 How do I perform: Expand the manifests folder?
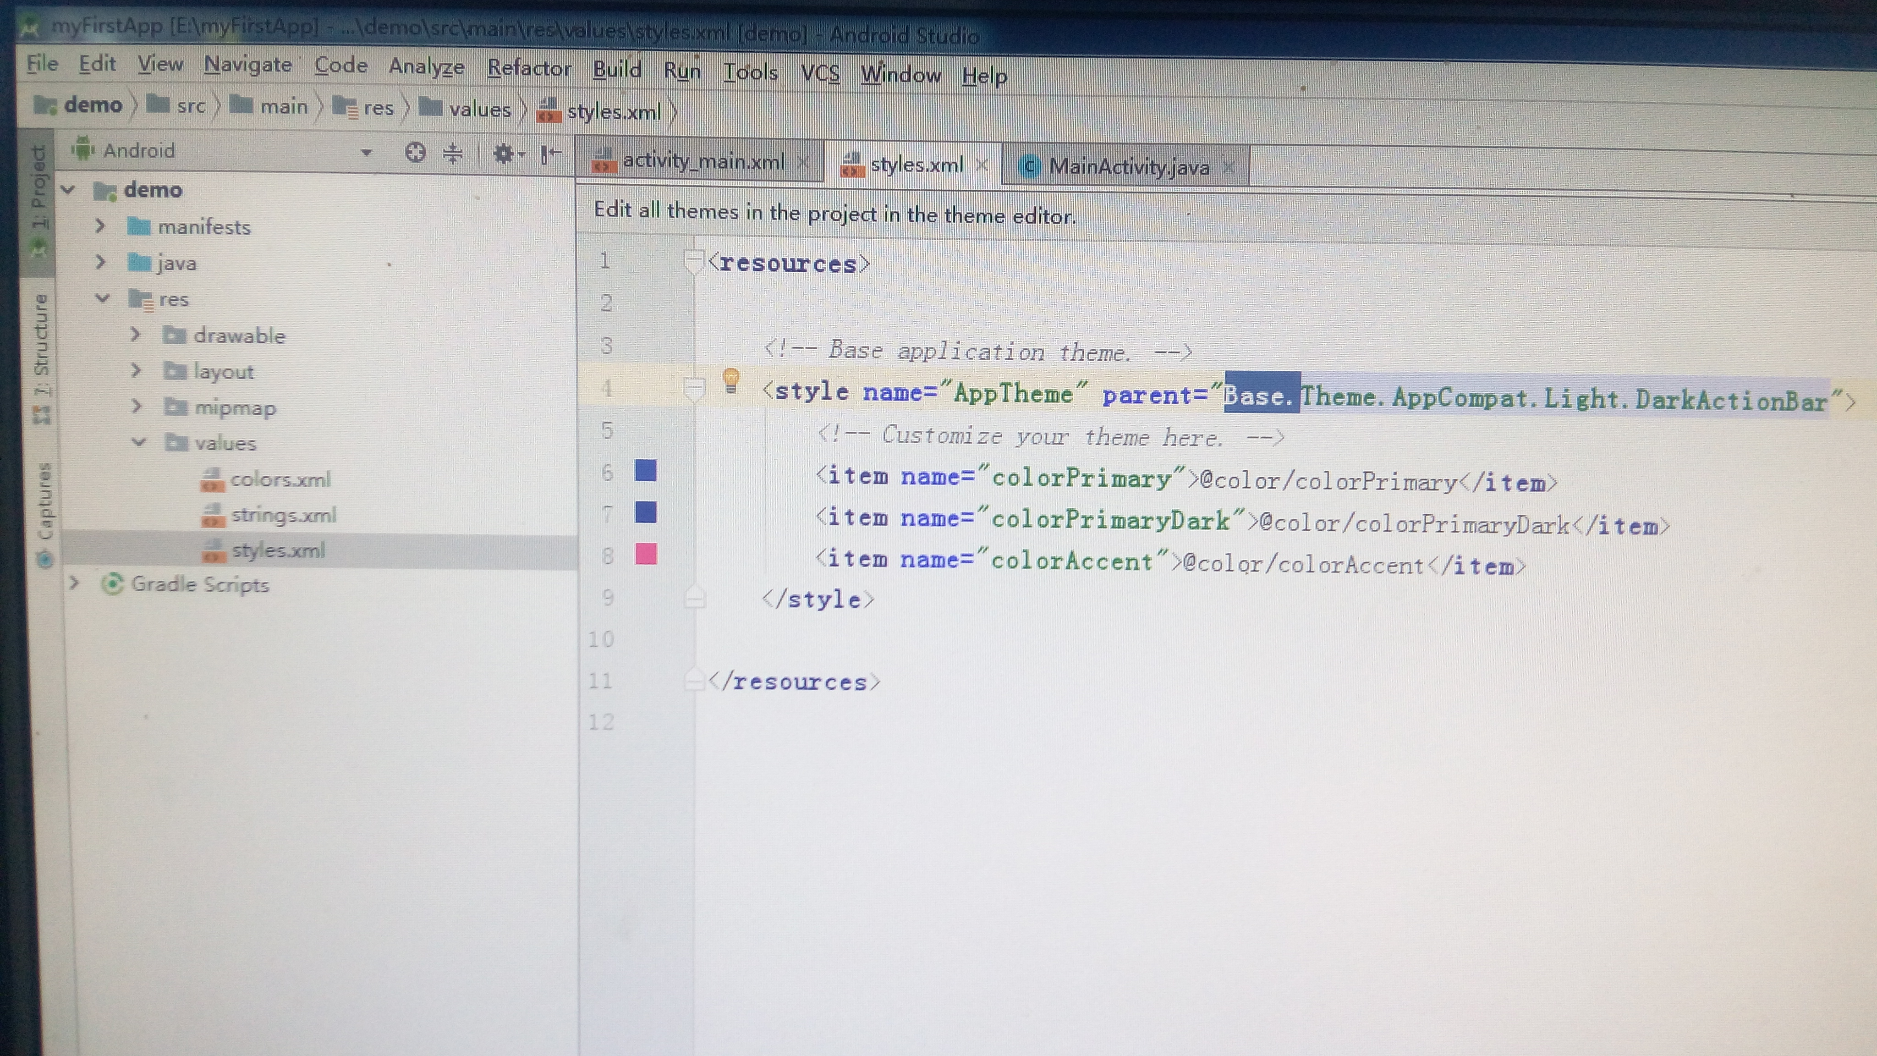(x=100, y=226)
